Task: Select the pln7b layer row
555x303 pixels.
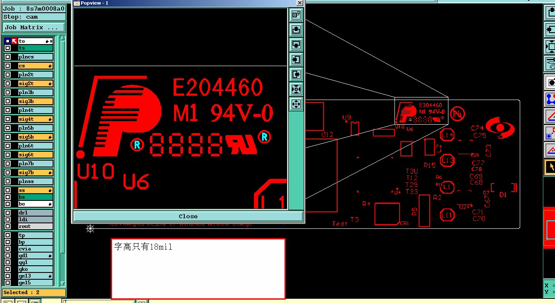Action: 35,164
